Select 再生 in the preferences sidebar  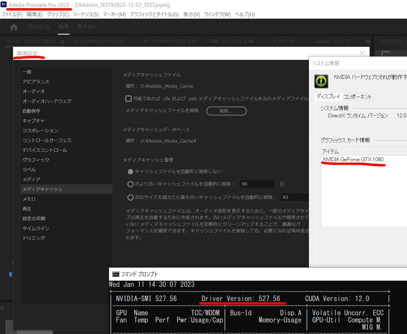coord(27,209)
